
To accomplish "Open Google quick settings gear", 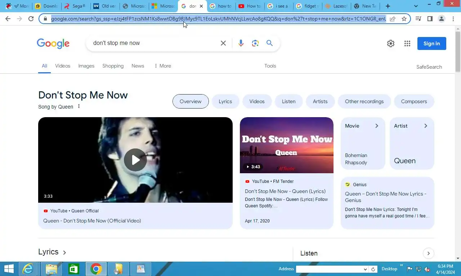I will coord(391,43).
